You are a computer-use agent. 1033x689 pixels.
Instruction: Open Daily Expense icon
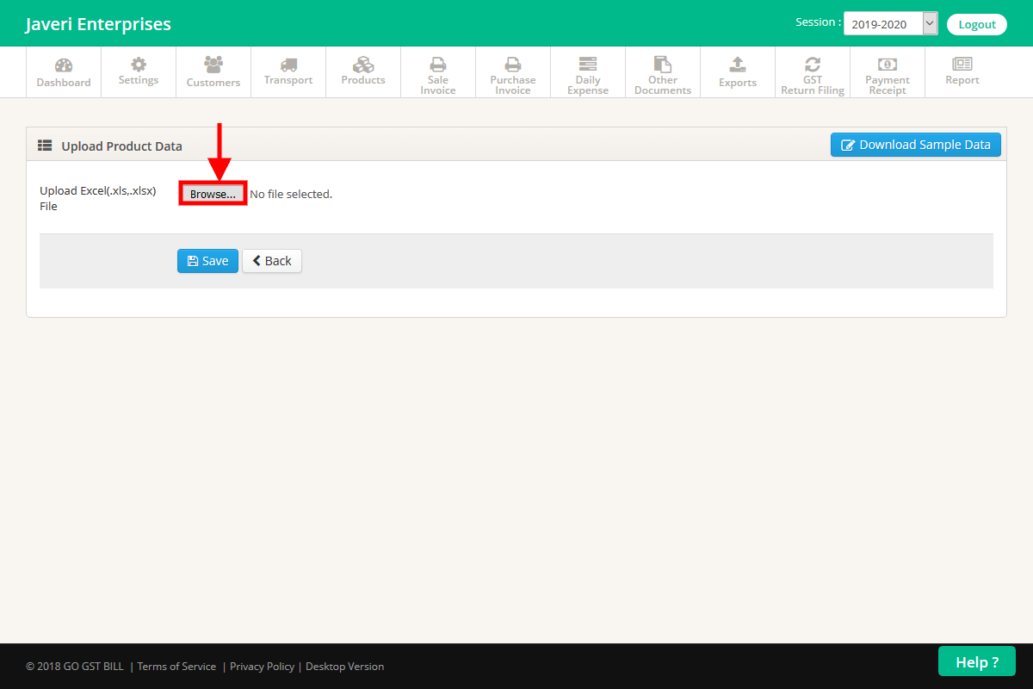coord(588,65)
